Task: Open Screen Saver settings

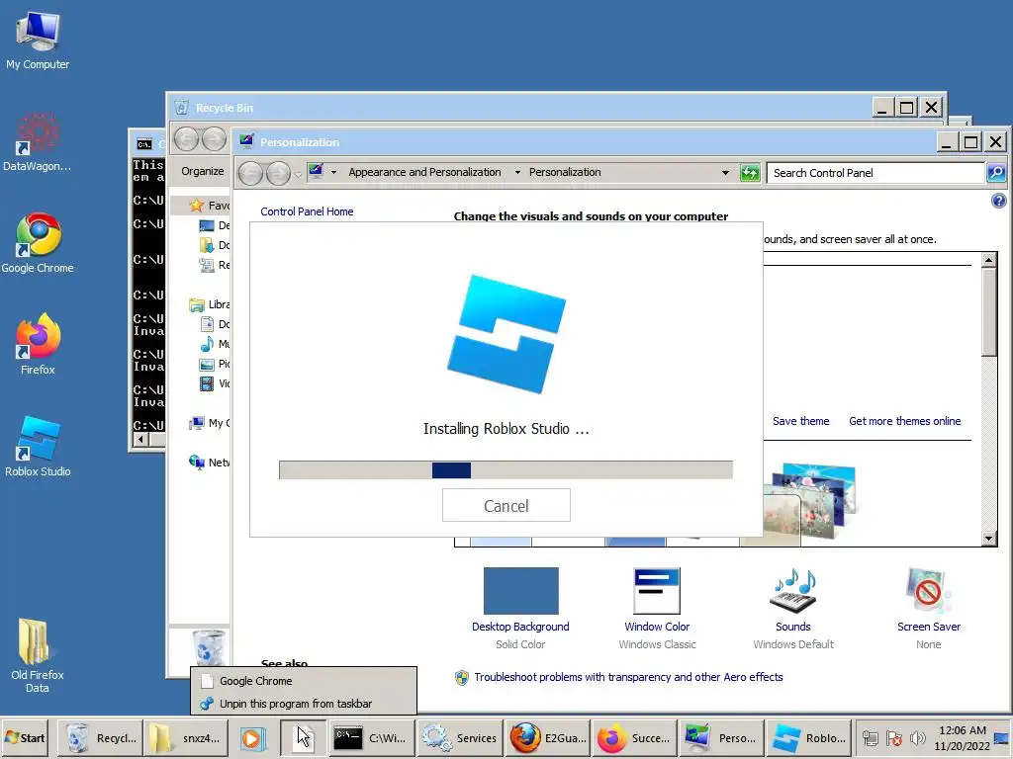Action: click(928, 609)
